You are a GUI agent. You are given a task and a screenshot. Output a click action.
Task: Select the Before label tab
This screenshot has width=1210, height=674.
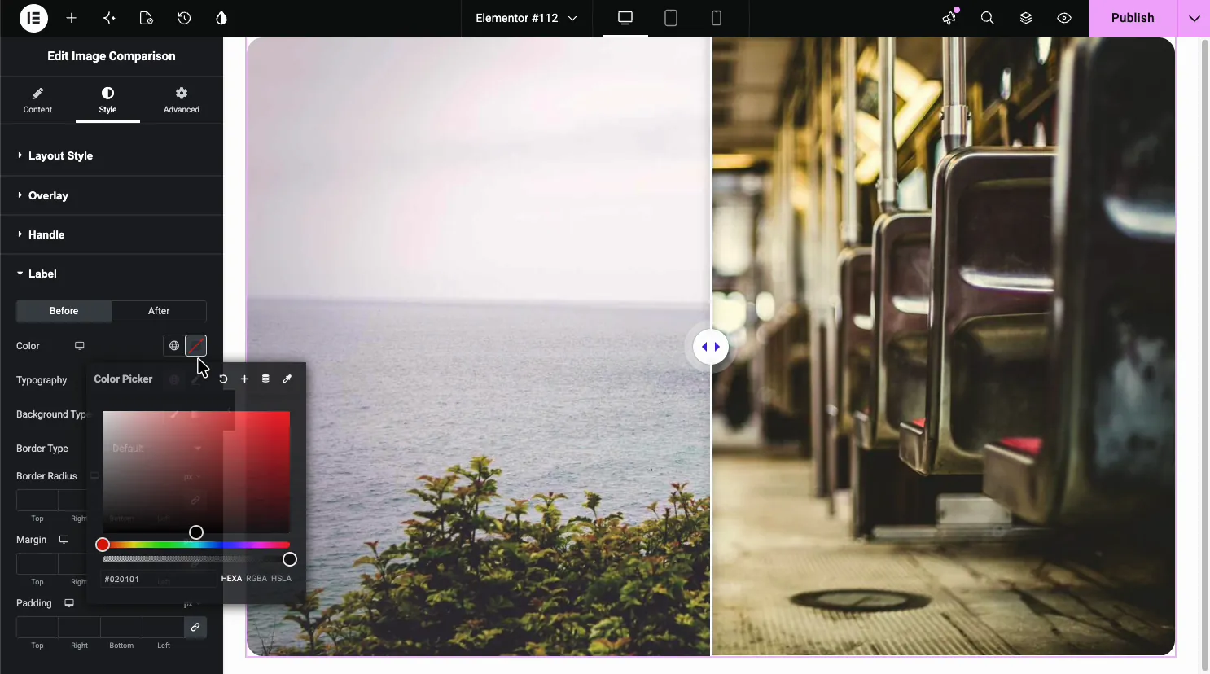click(x=64, y=311)
